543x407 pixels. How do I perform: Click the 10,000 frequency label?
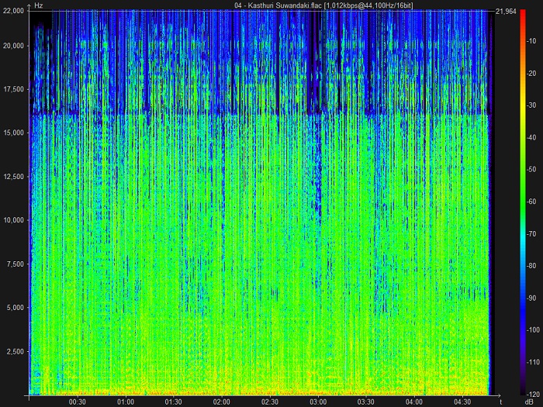click(13, 220)
